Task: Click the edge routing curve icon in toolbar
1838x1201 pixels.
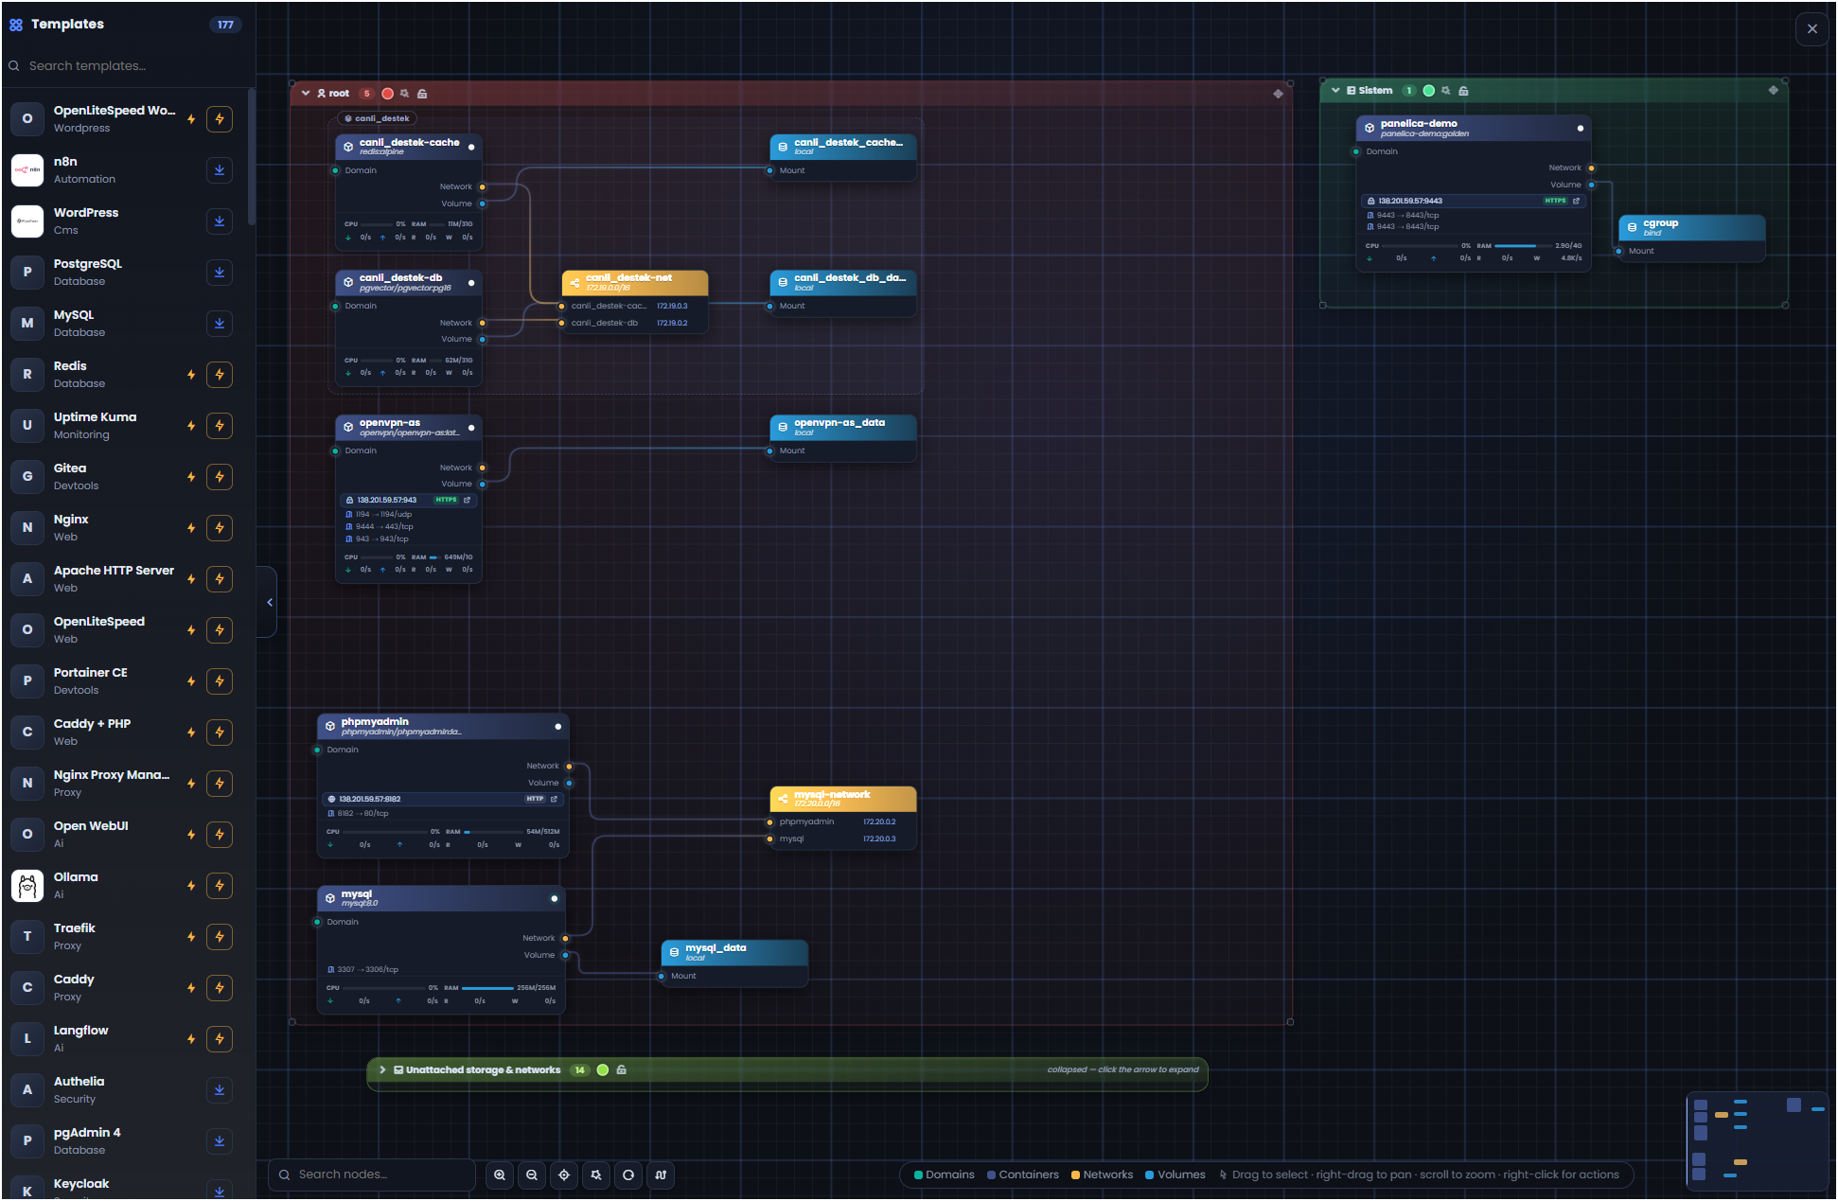Action: (x=661, y=1175)
